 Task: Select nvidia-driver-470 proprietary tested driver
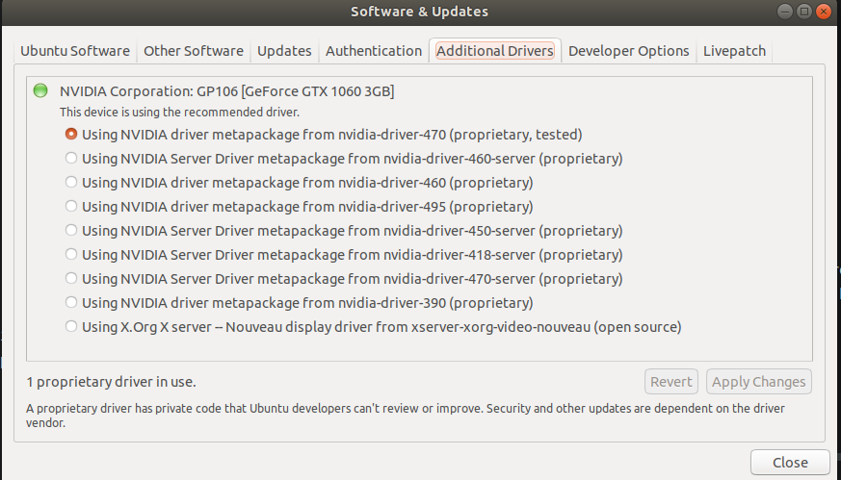tap(71, 135)
